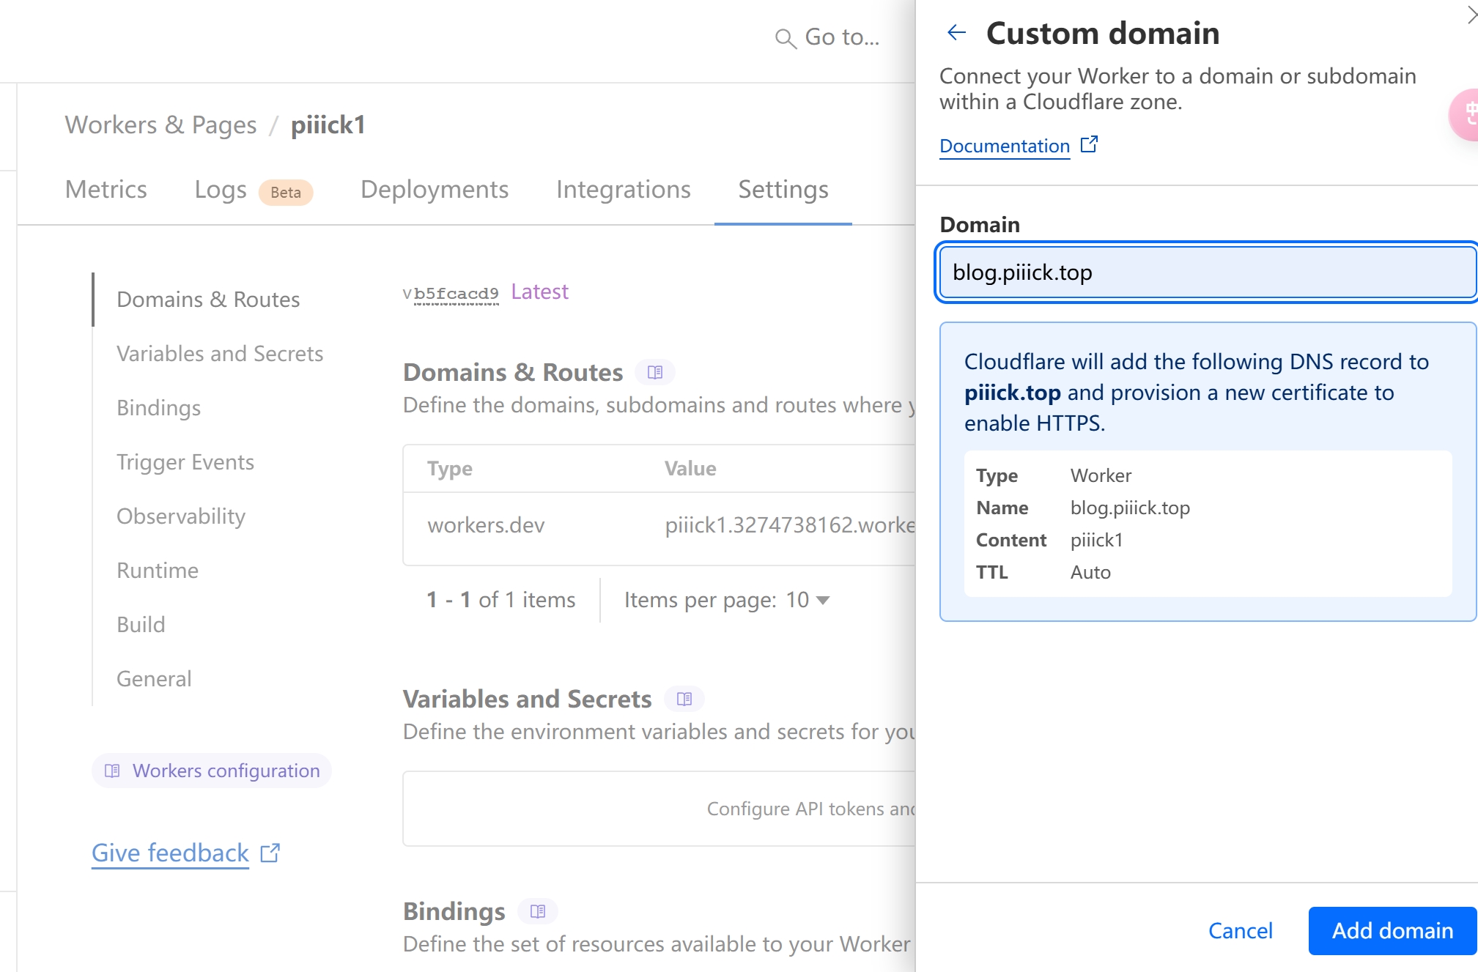Open docs icon next to Bindings heading

(x=537, y=911)
